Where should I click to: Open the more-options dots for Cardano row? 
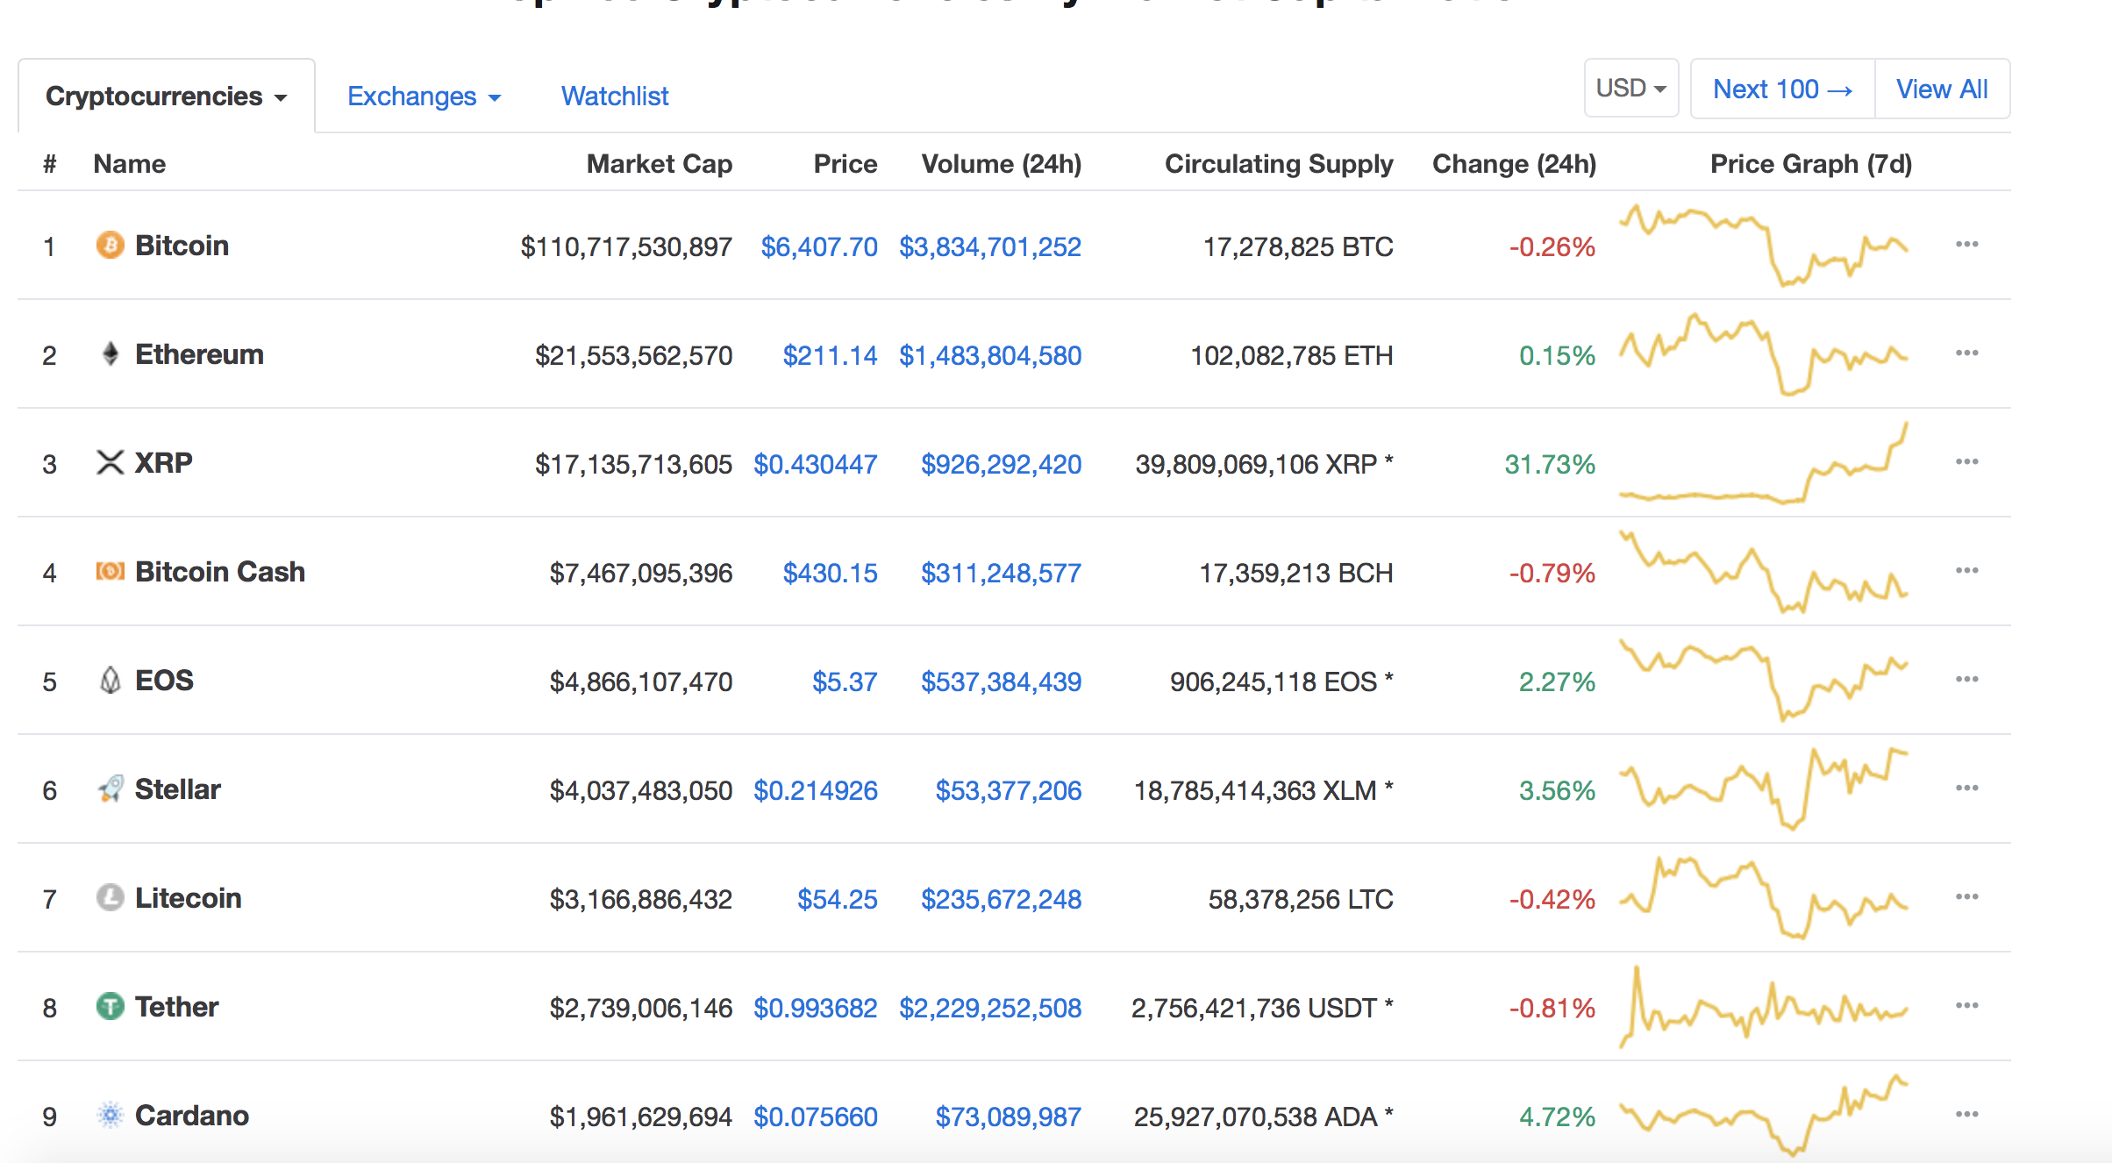1966,1114
